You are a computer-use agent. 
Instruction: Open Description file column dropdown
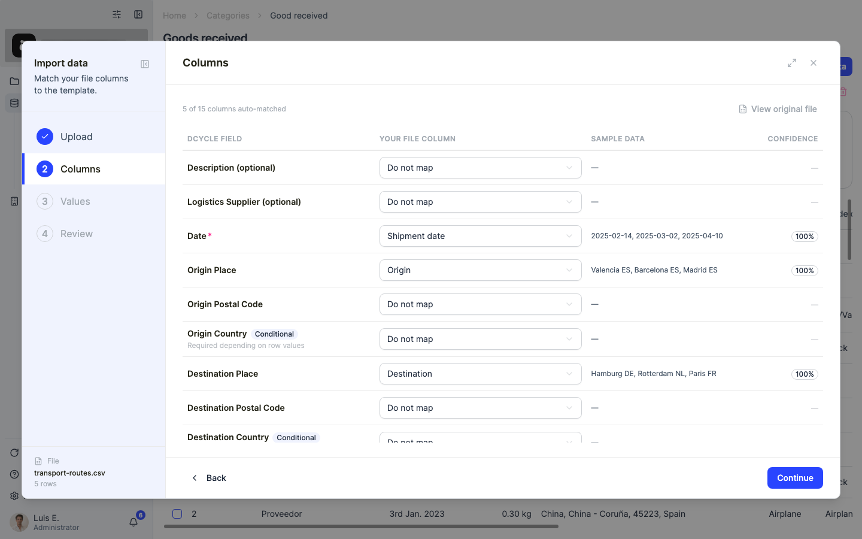[x=481, y=168]
